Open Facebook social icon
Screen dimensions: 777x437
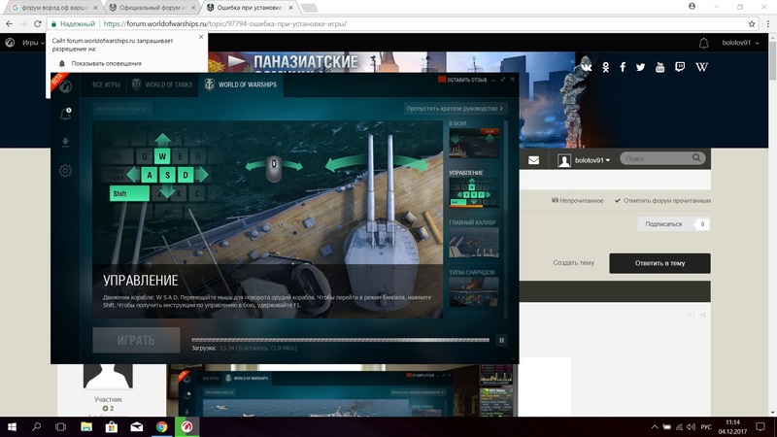[x=623, y=67]
